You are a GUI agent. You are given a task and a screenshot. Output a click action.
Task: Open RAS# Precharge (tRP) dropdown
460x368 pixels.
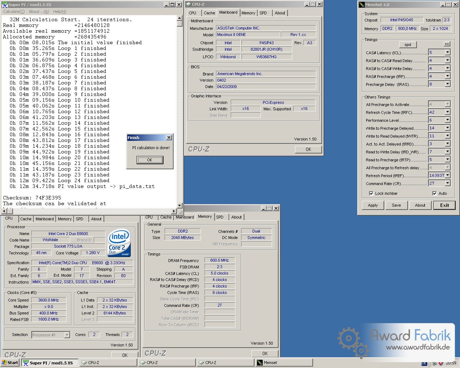point(447,76)
